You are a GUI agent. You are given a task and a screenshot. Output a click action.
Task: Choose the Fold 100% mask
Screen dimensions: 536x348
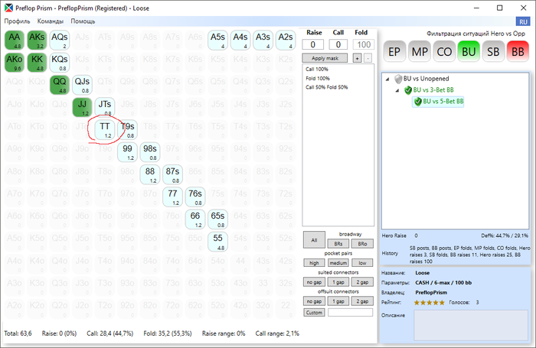point(318,78)
